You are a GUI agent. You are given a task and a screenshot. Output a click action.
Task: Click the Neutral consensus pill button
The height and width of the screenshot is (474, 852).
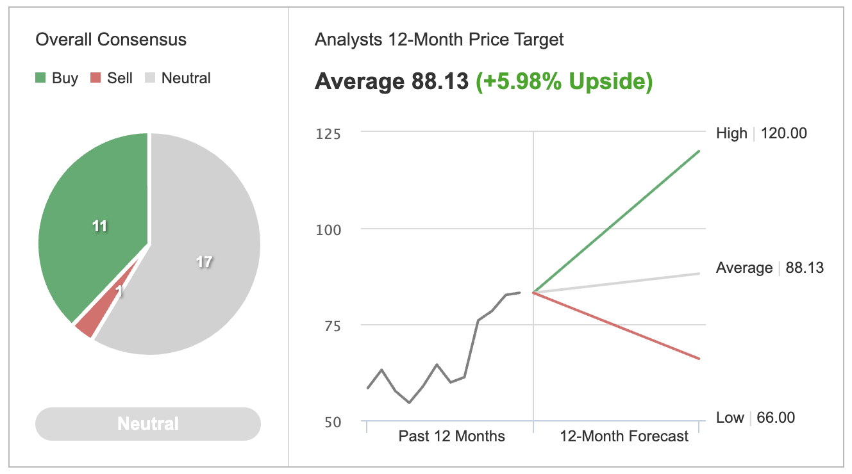[148, 424]
